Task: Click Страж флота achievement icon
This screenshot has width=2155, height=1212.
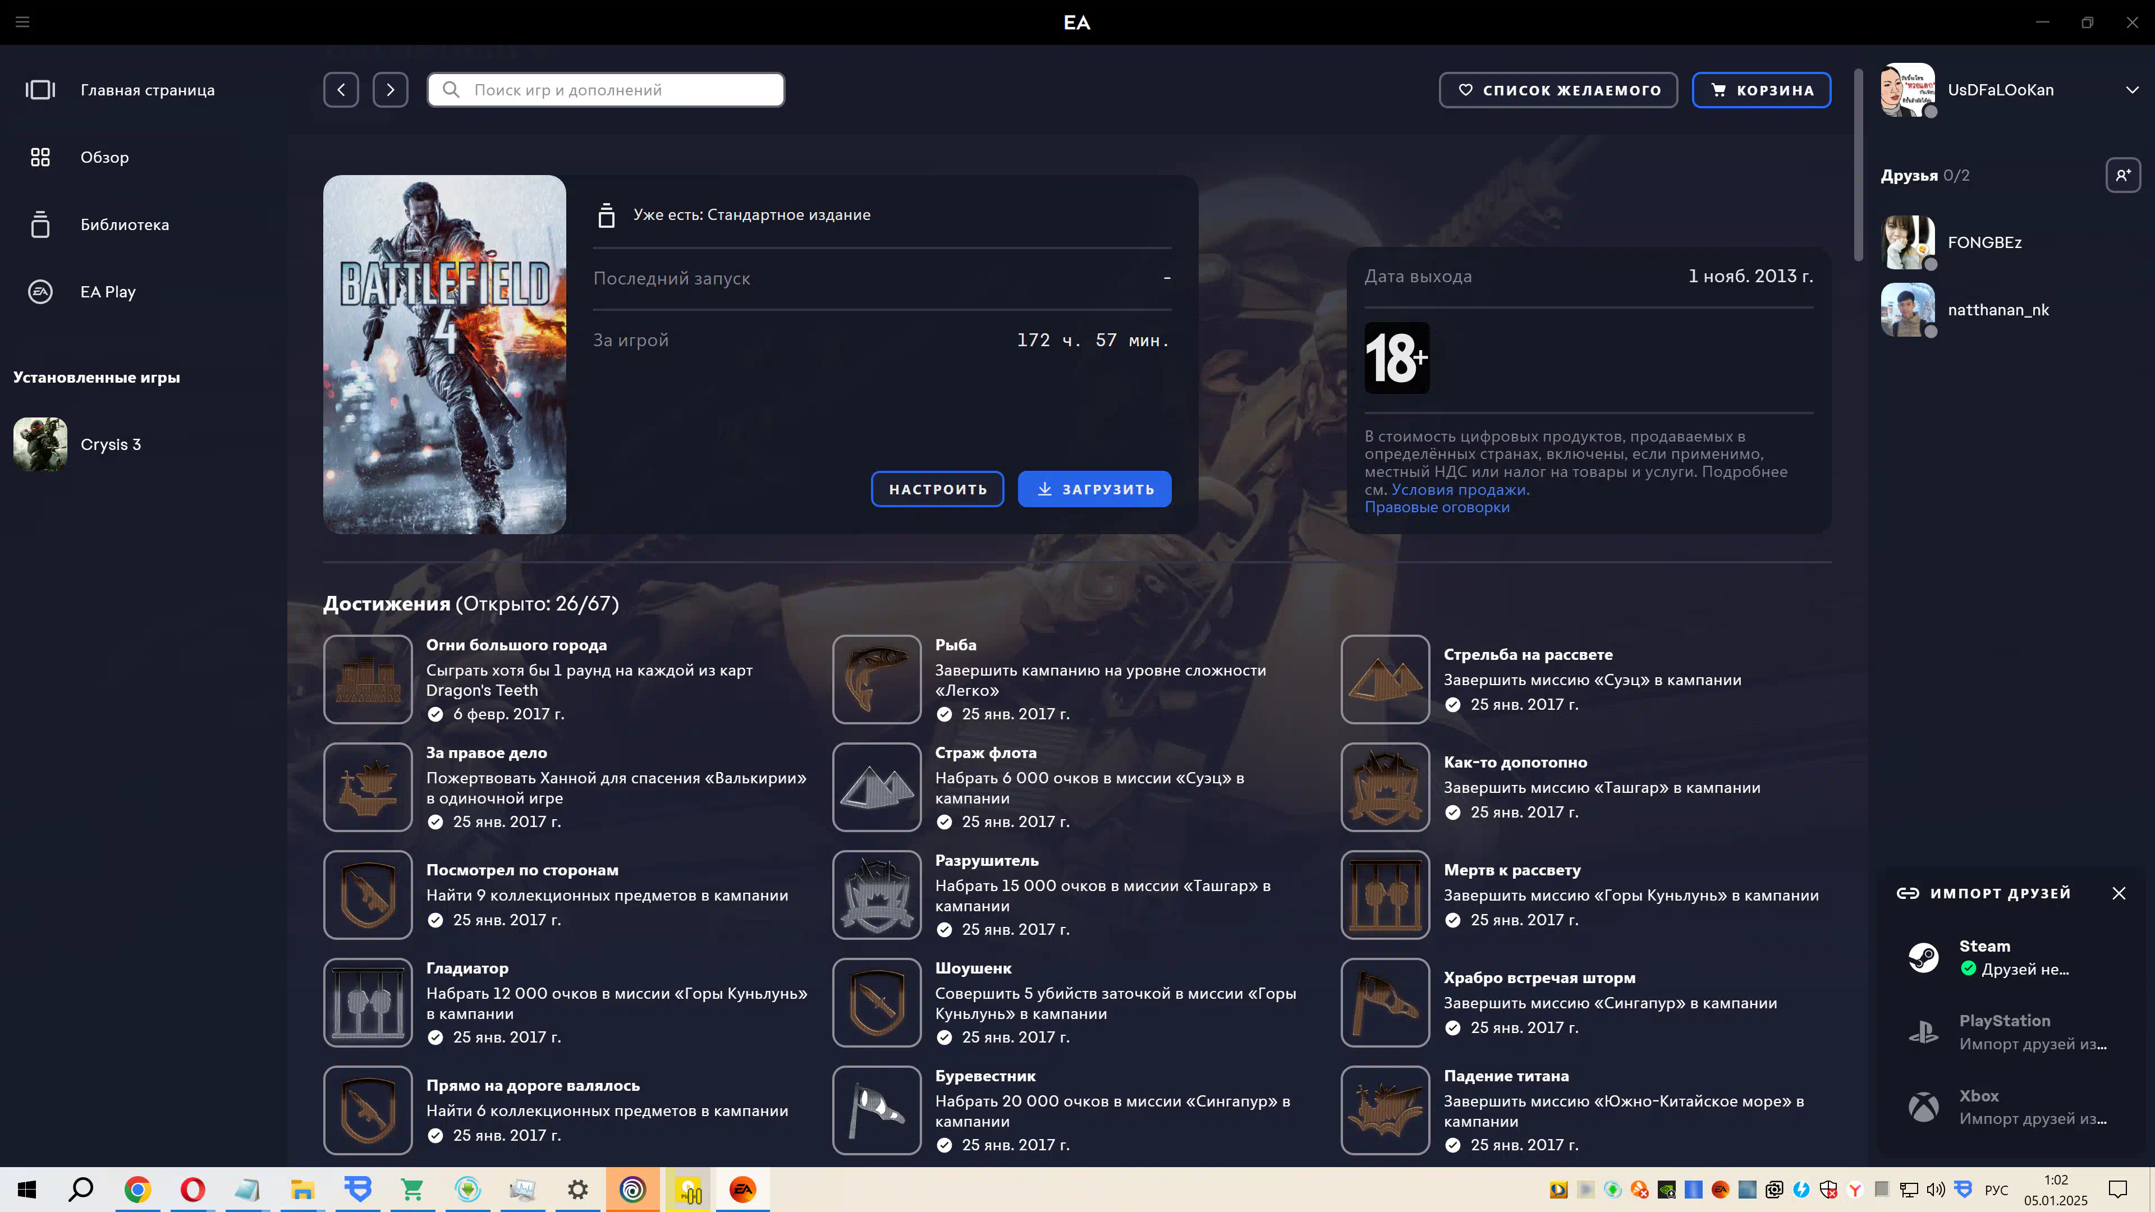Action: click(x=877, y=787)
